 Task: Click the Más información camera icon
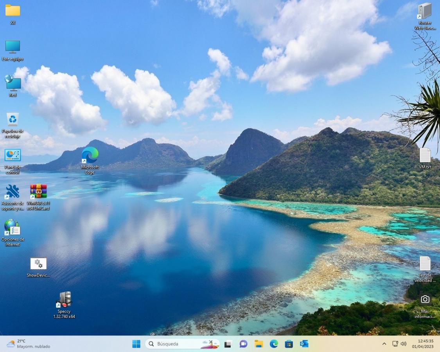pos(425,300)
